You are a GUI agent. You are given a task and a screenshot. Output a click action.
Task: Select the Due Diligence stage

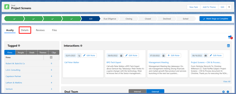click(110, 19)
